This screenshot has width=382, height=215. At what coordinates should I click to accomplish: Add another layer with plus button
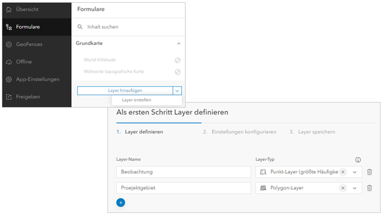[121, 202]
